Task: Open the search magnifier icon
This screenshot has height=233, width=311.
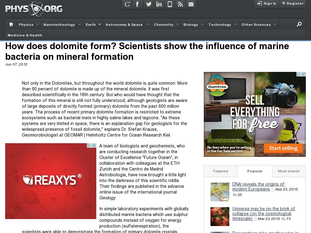Action: (x=299, y=24)
